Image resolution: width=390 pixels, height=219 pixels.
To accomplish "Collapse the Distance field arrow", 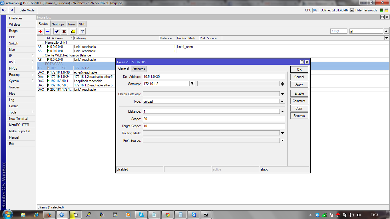I will click(x=282, y=111).
